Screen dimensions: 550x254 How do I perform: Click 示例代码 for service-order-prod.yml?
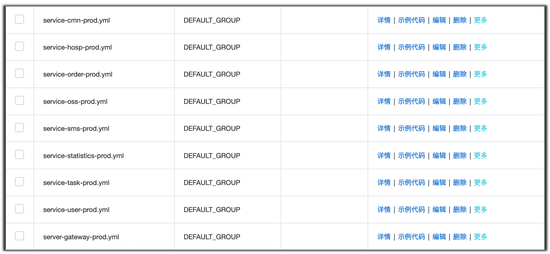tap(411, 74)
